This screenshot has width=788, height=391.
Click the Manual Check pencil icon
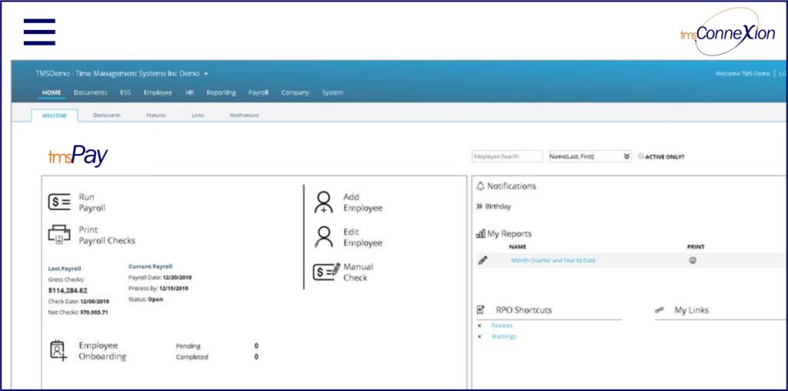pyautogui.click(x=326, y=272)
